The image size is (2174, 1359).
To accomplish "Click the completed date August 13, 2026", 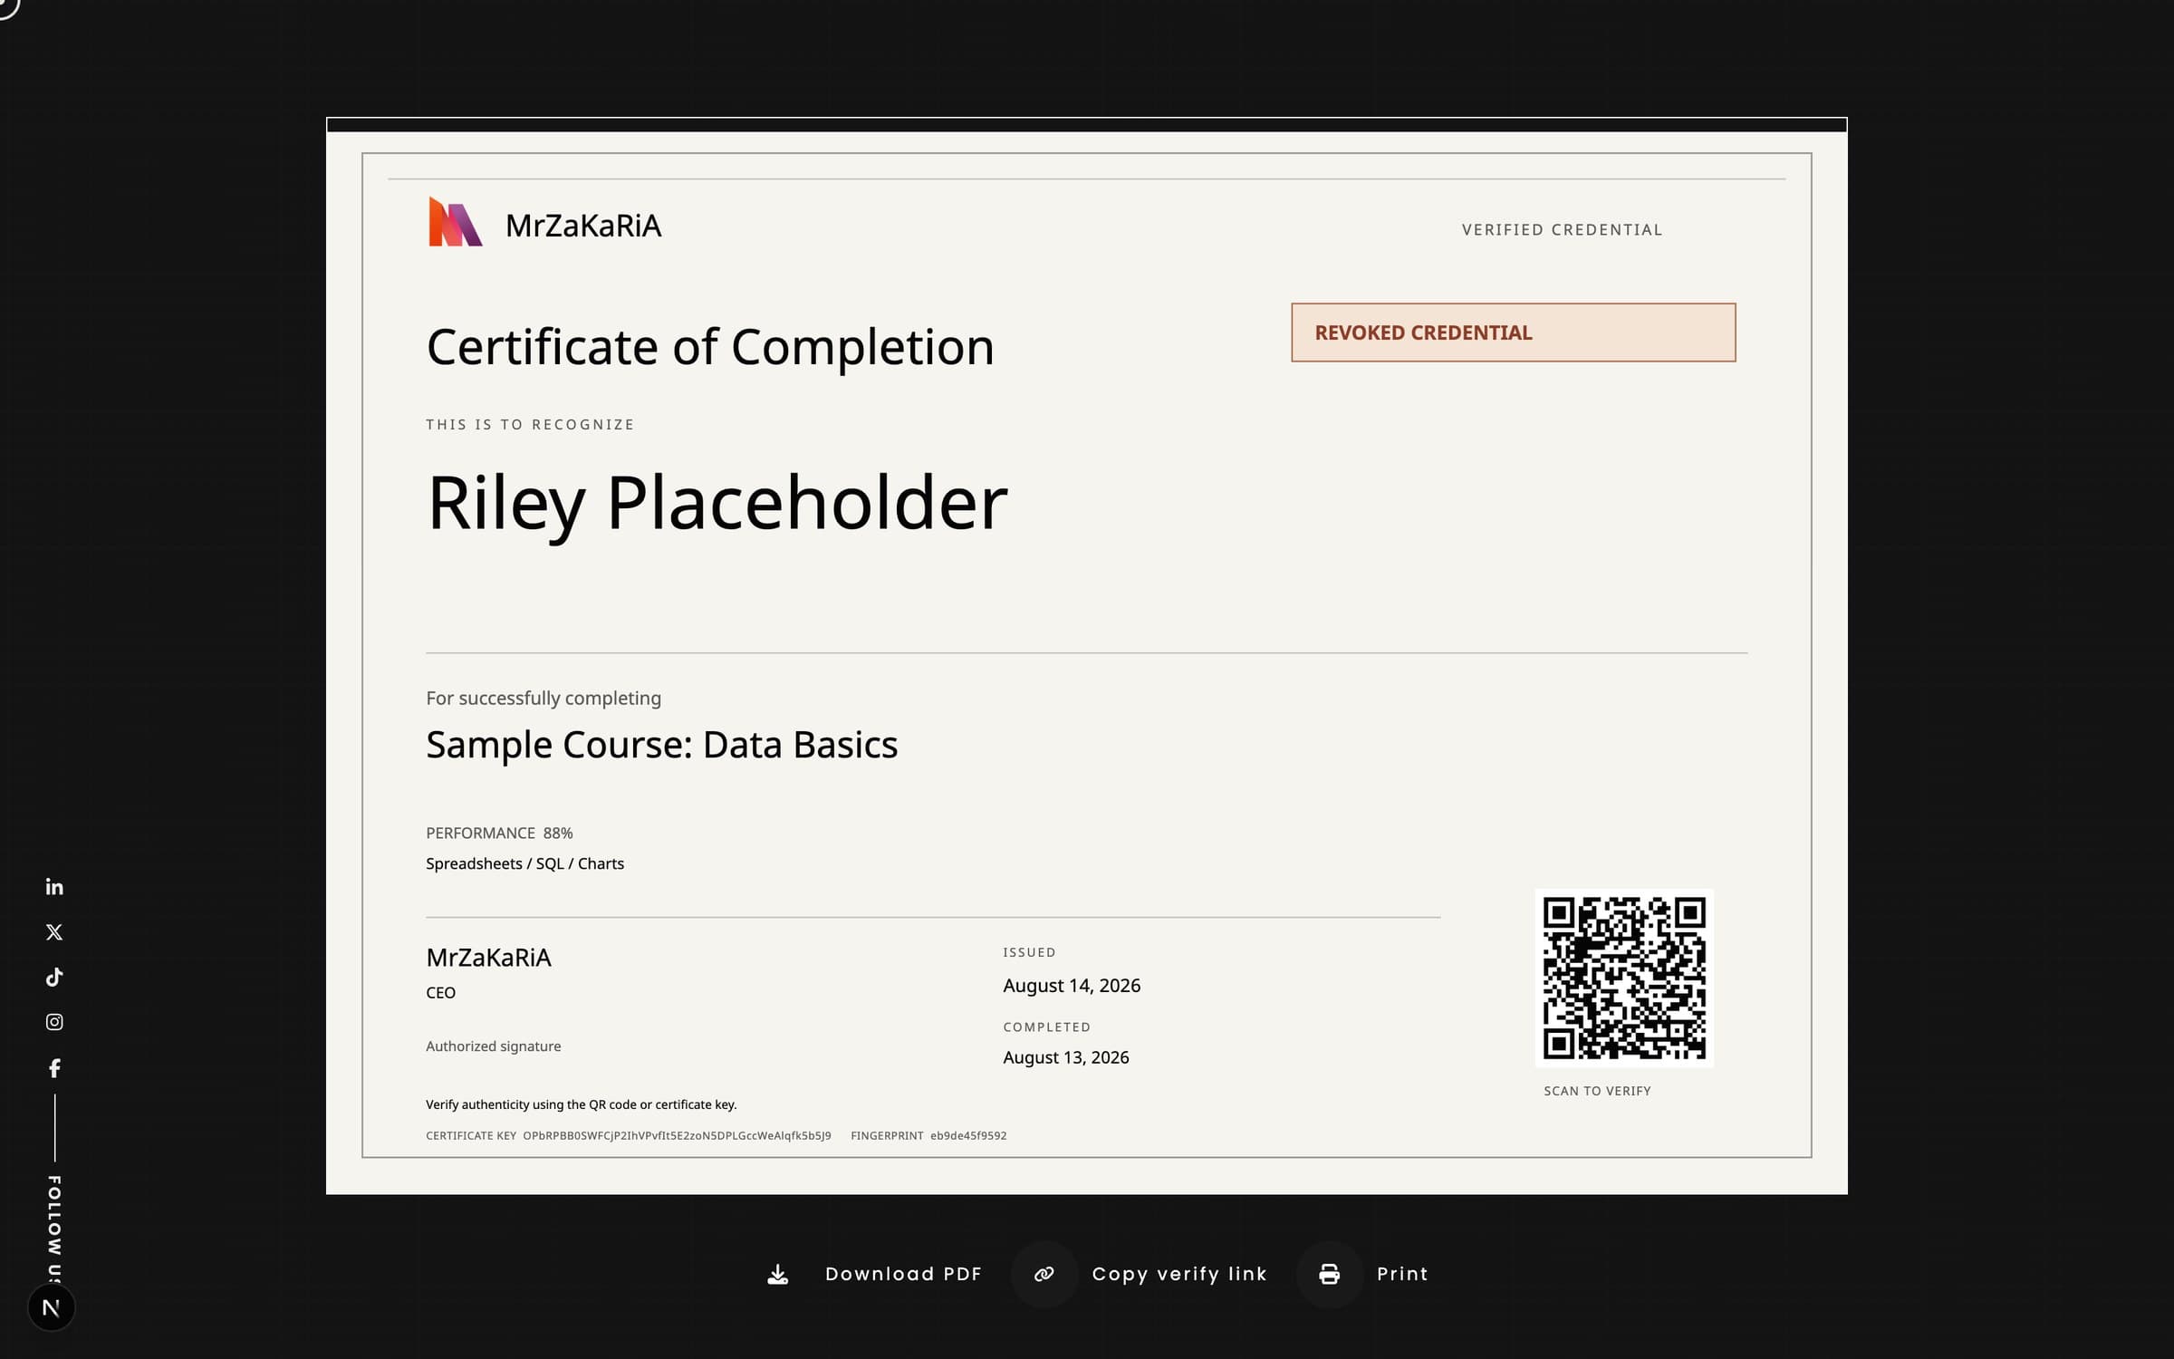I will tap(1065, 1058).
